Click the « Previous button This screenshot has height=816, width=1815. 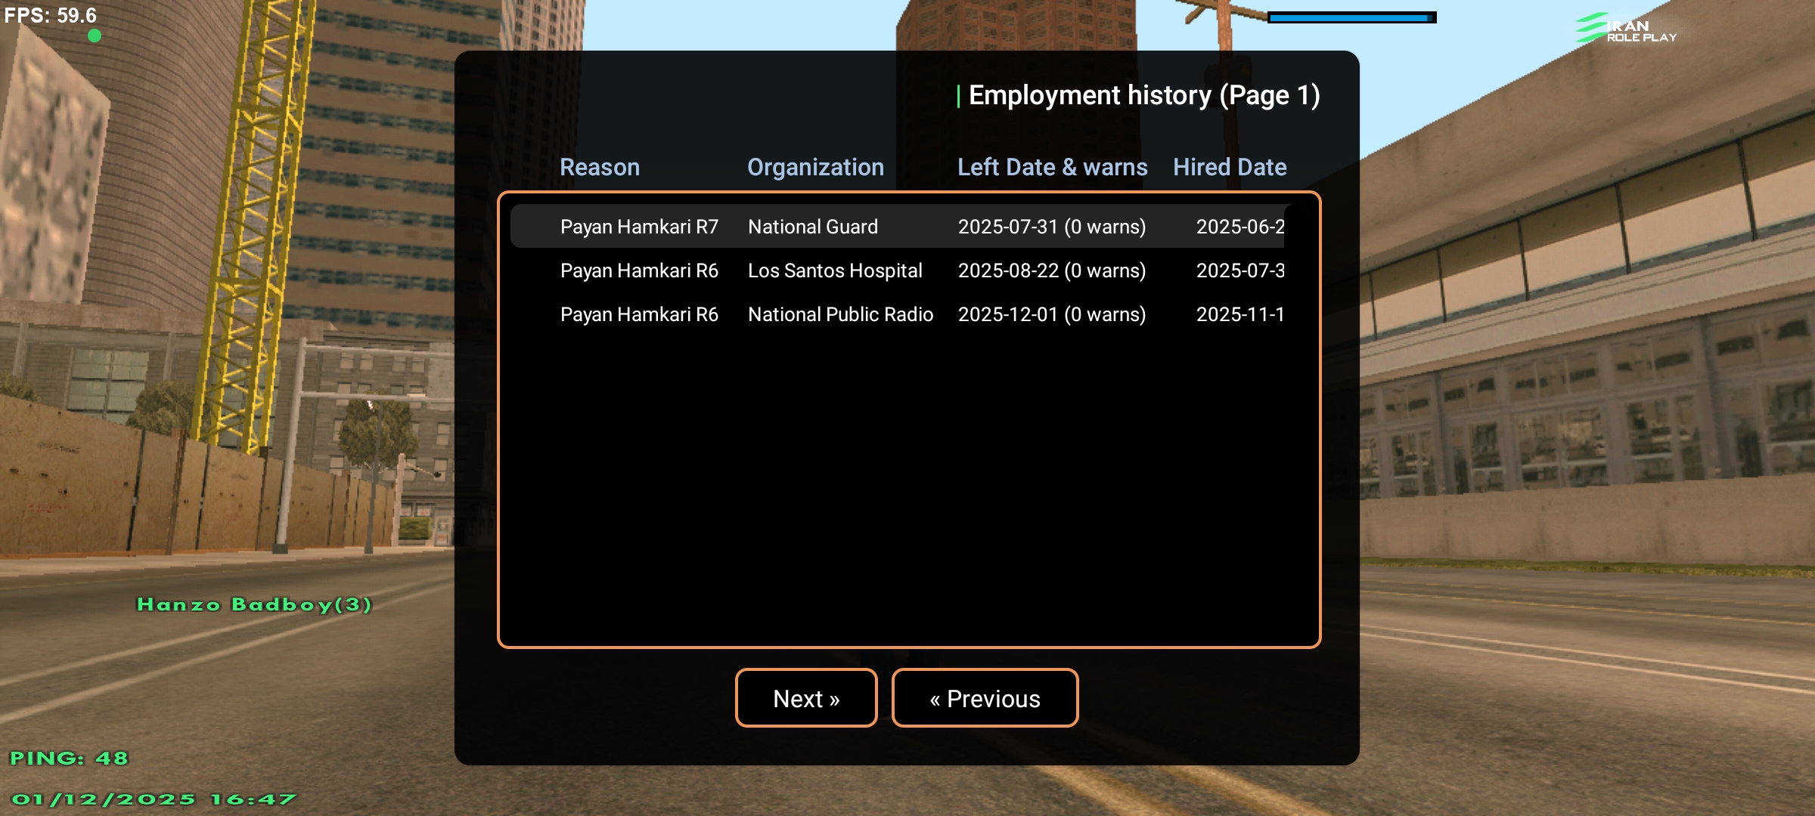pos(985,698)
